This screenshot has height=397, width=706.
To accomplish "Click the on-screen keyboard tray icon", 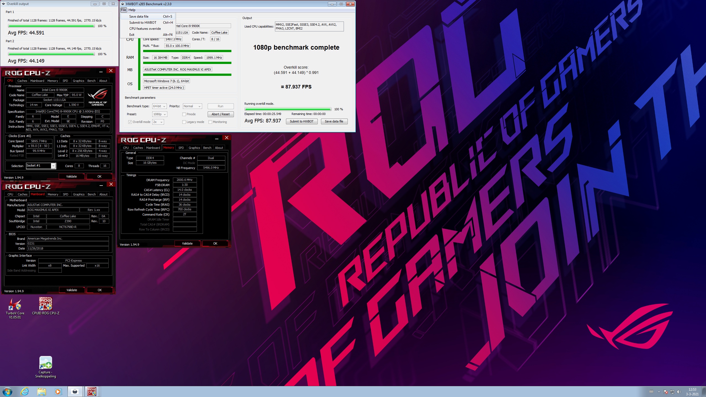I will 651,391.
